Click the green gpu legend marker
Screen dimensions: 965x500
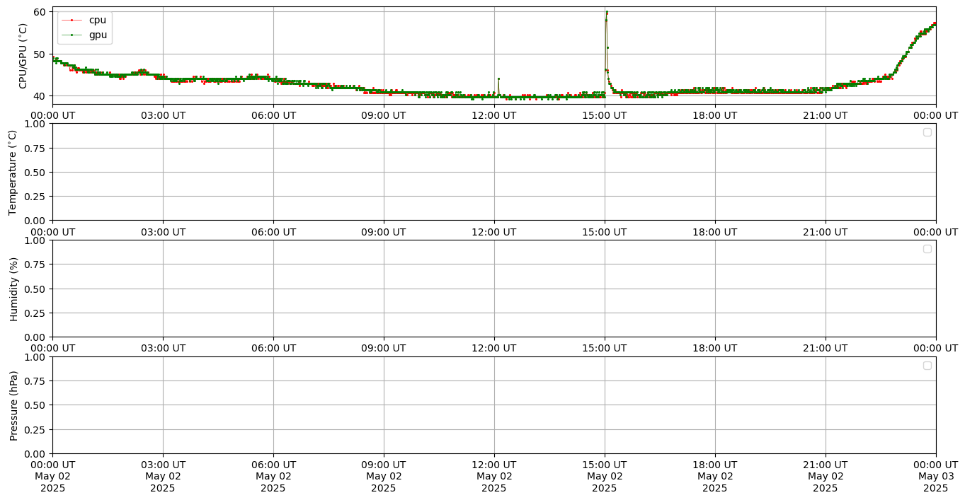click(x=72, y=34)
